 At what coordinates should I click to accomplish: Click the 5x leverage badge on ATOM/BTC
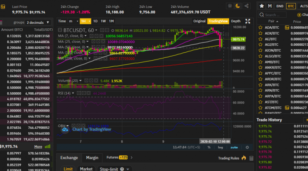click(x=287, y=108)
